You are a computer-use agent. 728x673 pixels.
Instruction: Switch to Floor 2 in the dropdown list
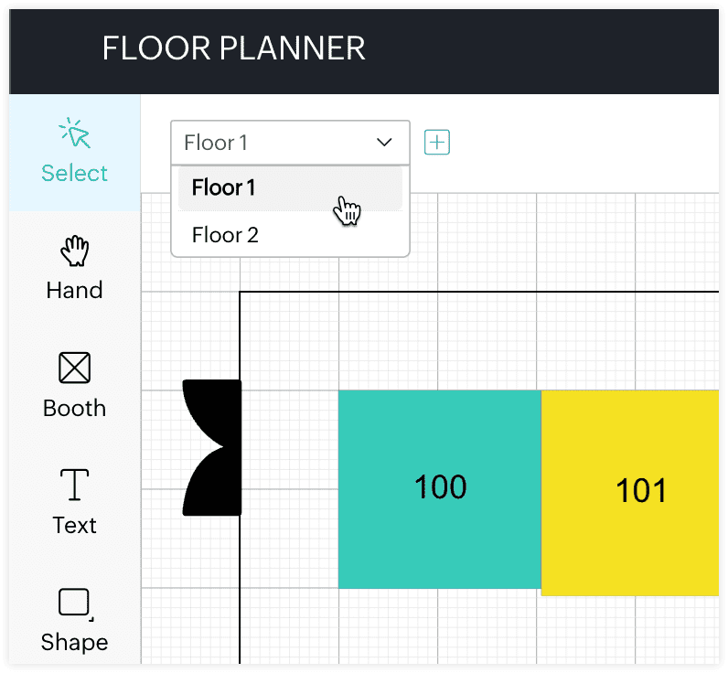click(226, 235)
